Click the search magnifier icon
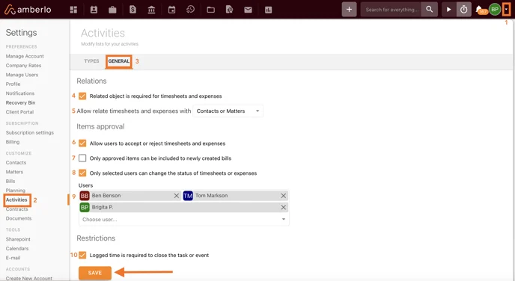The height and width of the screenshot is (281, 515). 430,10
